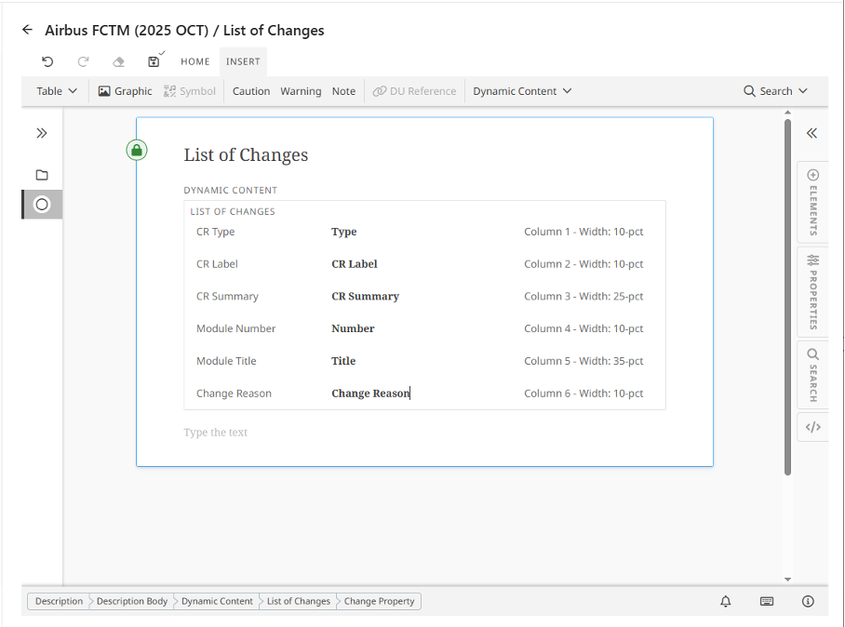This screenshot has width=845, height=627.
Task: Click the 'Type the text' placeholder
Action: click(216, 432)
